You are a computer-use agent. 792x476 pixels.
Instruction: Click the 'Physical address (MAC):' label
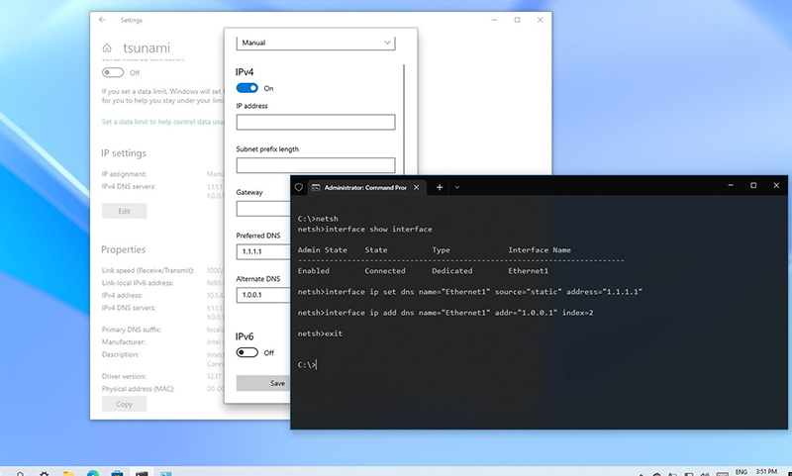[x=138, y=389]
